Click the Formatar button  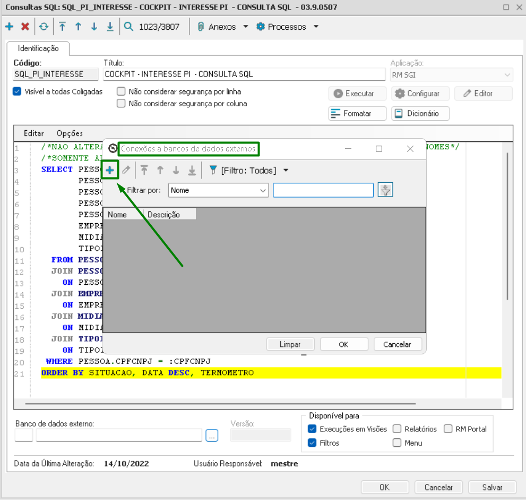(x=357, y=114)
